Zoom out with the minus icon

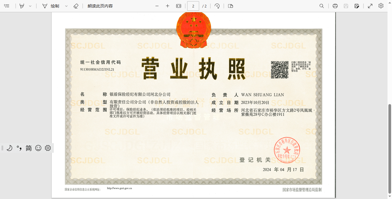pyautogui.click(x=157, y=6)
